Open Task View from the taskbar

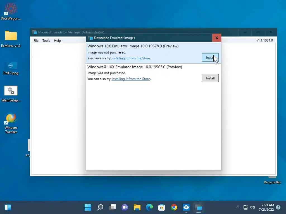113,207
